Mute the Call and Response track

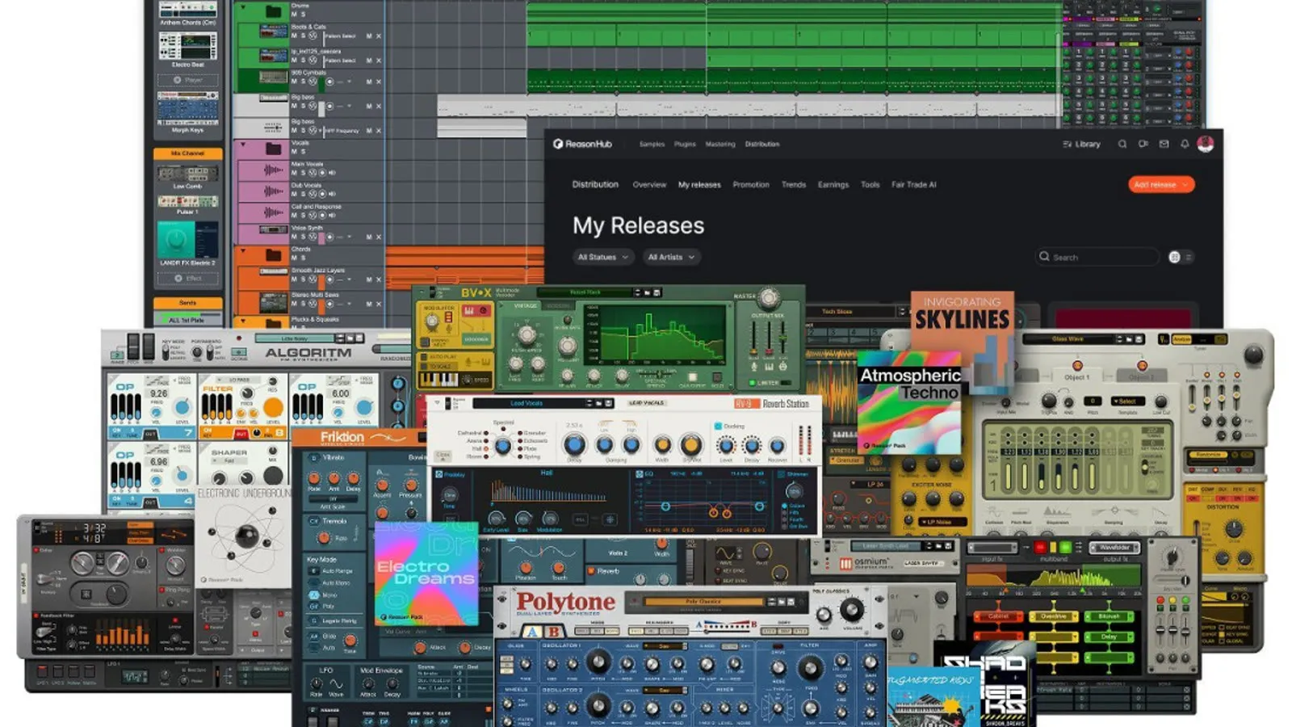pyautogui.click(x=294, y=215)
